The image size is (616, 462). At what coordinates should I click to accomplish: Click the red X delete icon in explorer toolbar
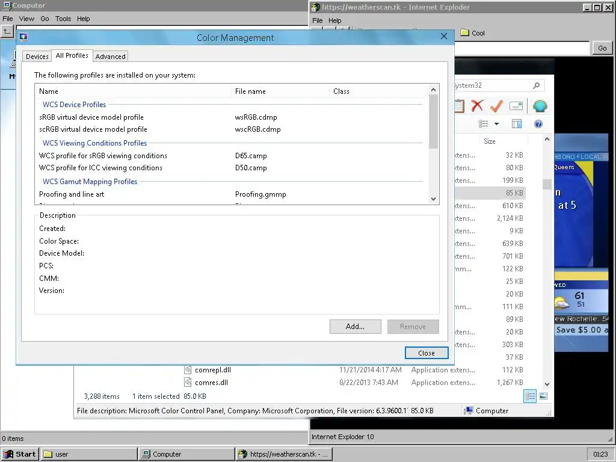point(477,106)
